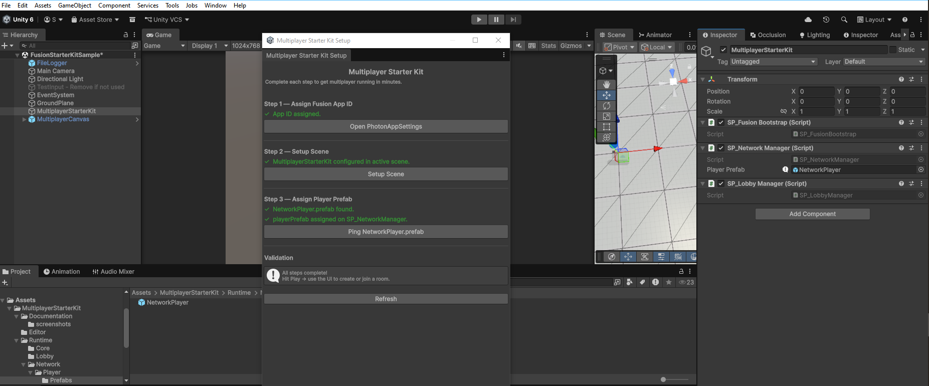Click the Play button in toolbar

coord(479,20)
